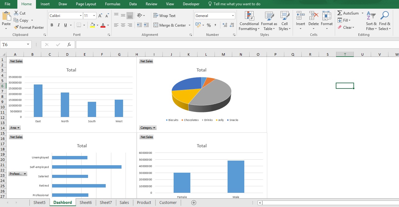Viewport: 399px width, 207px height.
Task: Open Find & Select magnifier
Action: [384, 21]
